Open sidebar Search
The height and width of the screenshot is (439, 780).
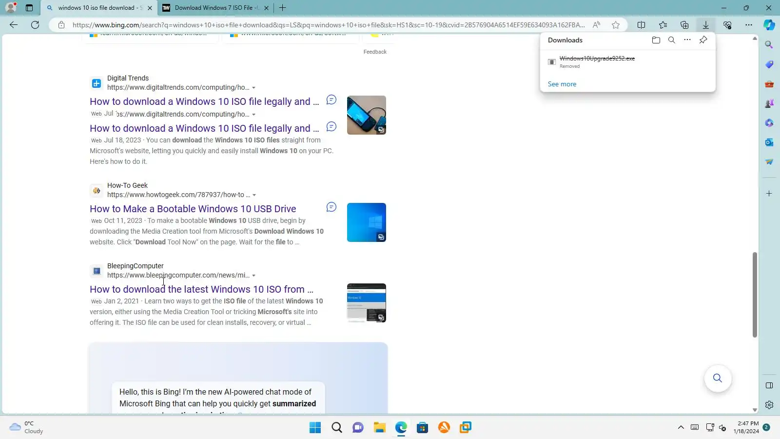pos(769,45)
